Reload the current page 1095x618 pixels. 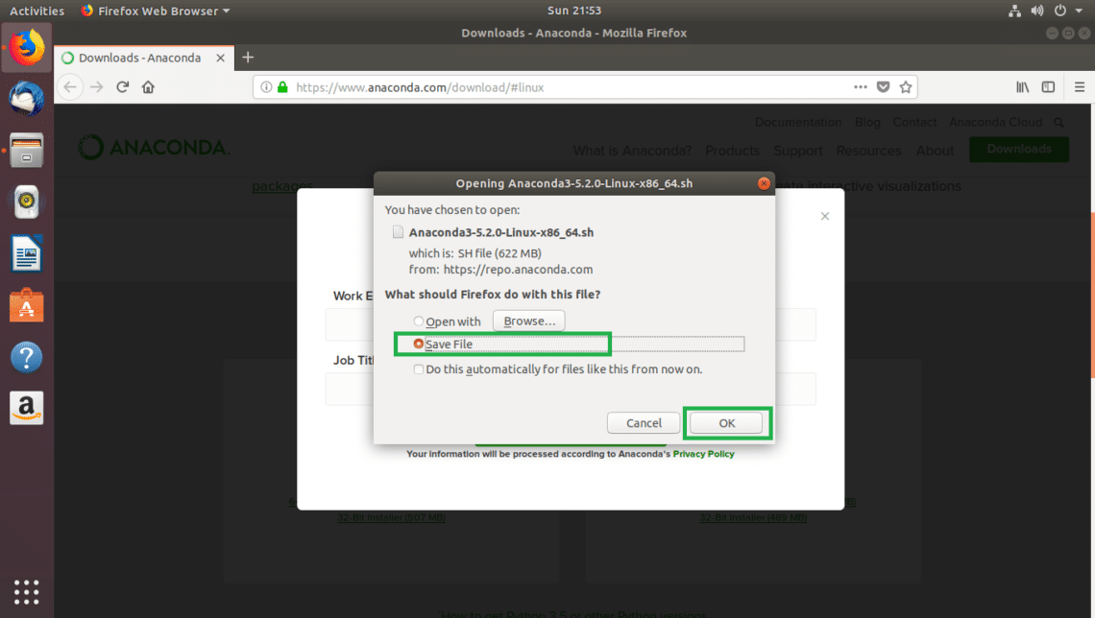click(122, 87)
